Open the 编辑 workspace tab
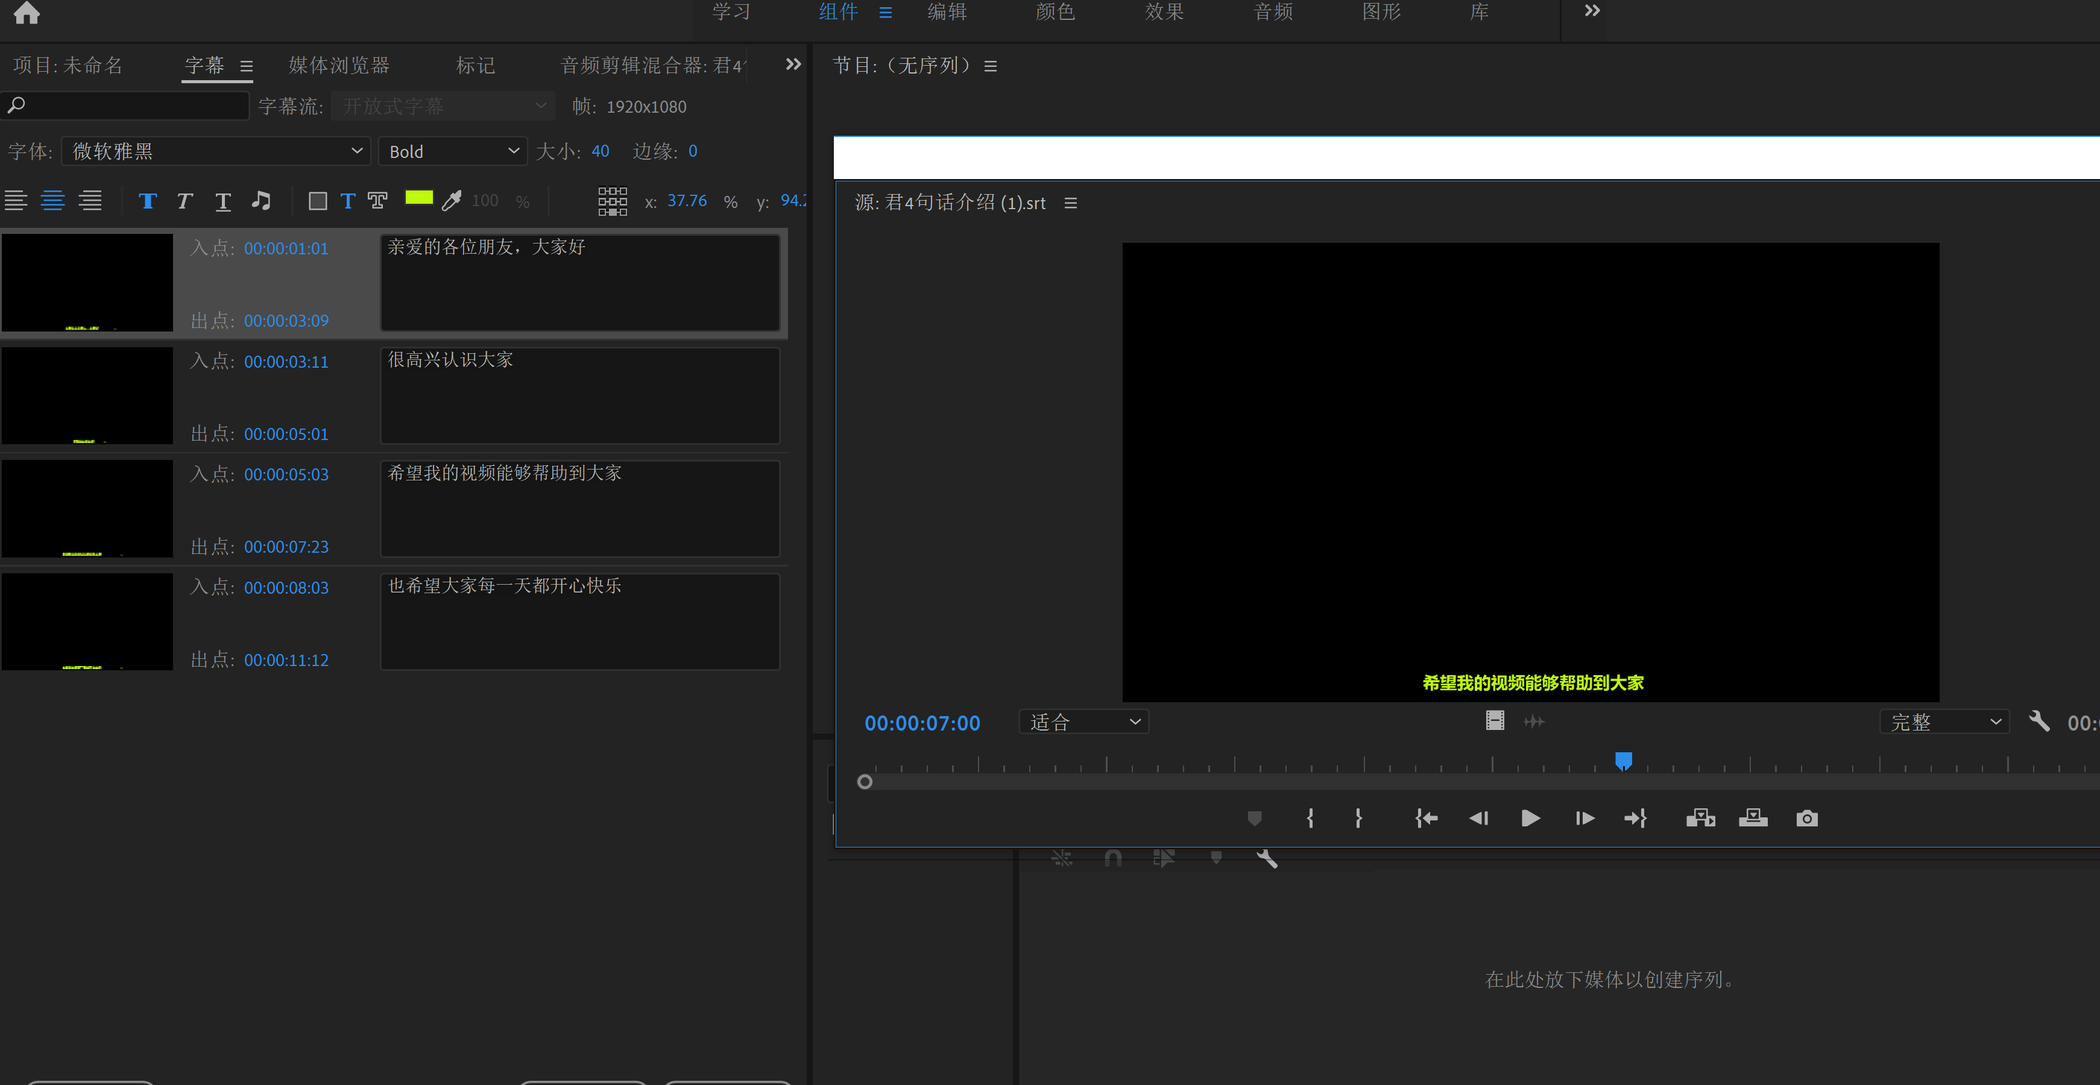 tap(947, 12)
